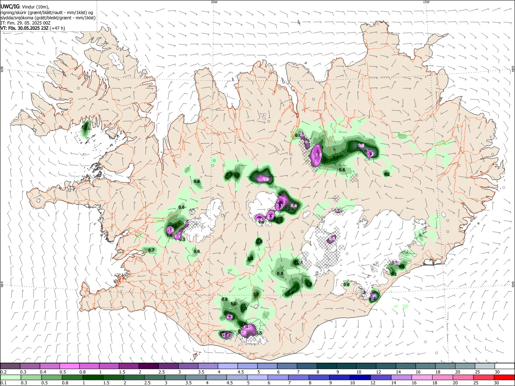Click the '0.7' precipitation value on the map

(x=151, y=250)
